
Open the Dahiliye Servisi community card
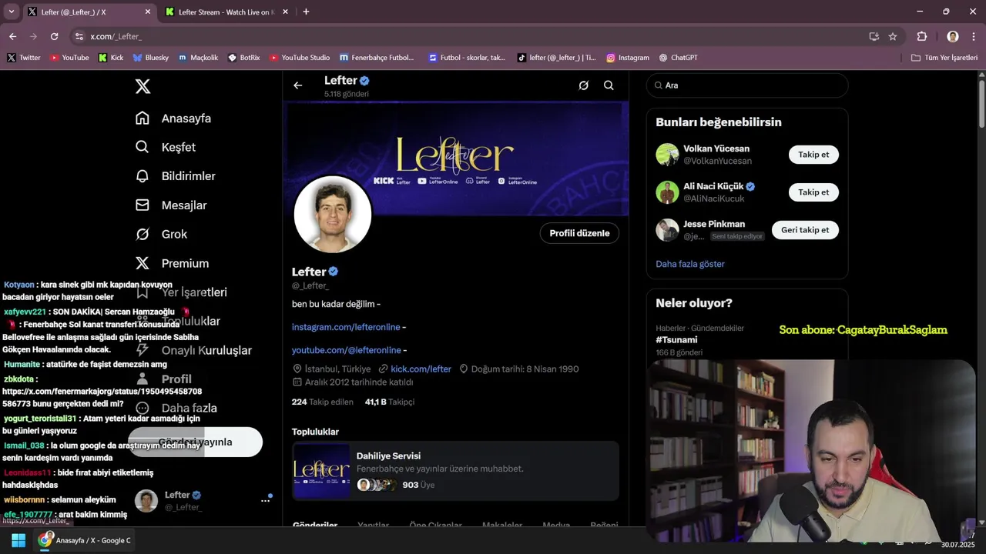point(455,471)
